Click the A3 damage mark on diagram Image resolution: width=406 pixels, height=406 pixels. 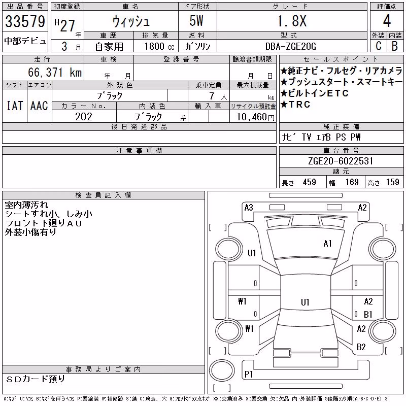(x=249, y=208)
